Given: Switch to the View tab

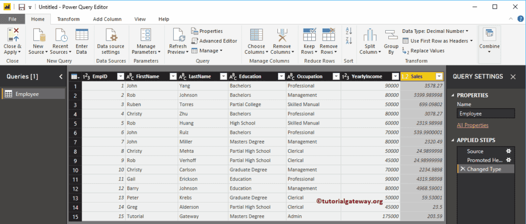Looking at the screenshot, I should 140,19.
